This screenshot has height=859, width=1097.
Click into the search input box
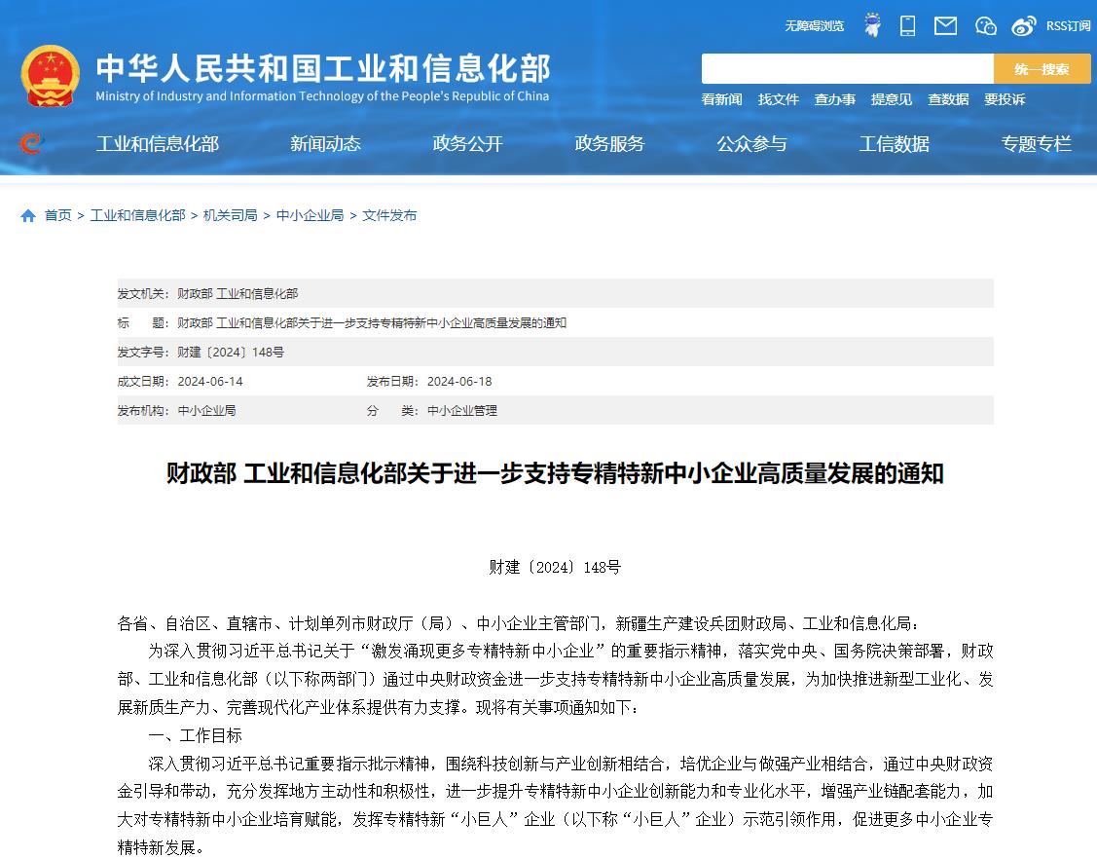tap(847, 68)
